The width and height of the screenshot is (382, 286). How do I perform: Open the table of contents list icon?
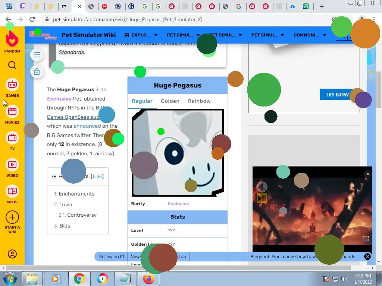[x=37, y=55]
